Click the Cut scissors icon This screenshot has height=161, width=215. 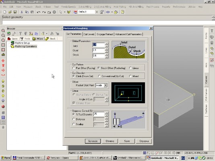click(x=21, y=12)
